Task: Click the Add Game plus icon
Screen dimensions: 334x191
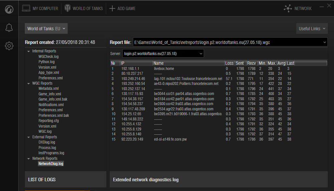Action: click(x=112, y=8)
